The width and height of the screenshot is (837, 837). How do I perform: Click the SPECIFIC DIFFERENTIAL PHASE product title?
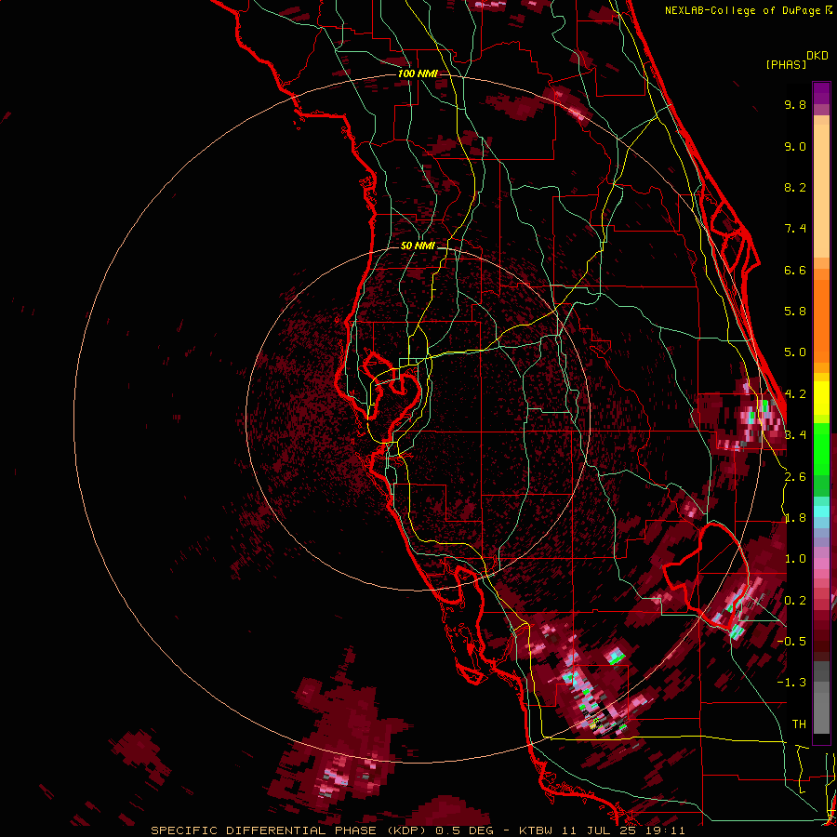tap(264, 830)
